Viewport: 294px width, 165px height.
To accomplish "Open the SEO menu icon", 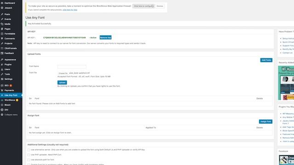I will pyautogui.click(x=2, y=85).
